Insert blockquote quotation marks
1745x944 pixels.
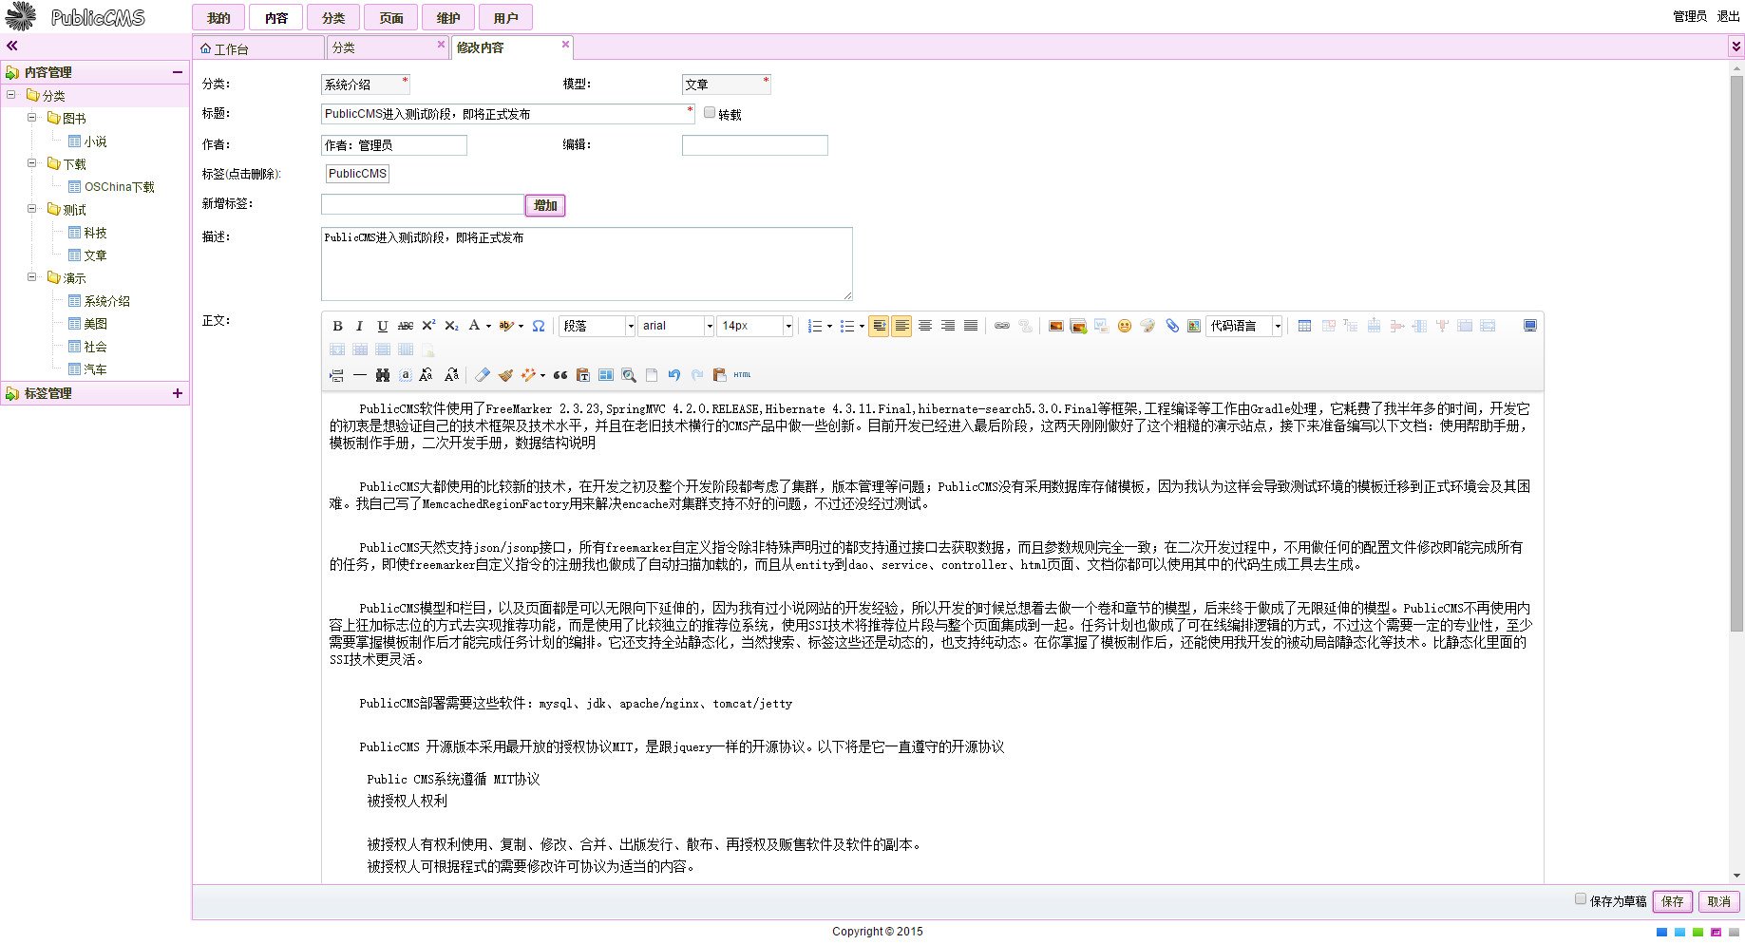(560, 375)
